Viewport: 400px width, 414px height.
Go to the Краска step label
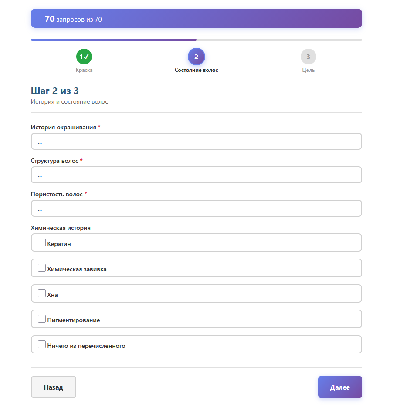84,70
